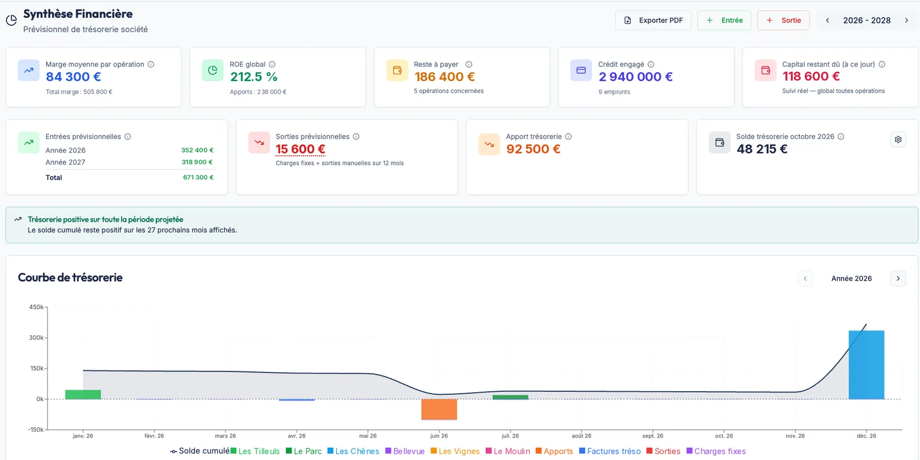Toggle Sorties legend series

click(x=663, y=451)
